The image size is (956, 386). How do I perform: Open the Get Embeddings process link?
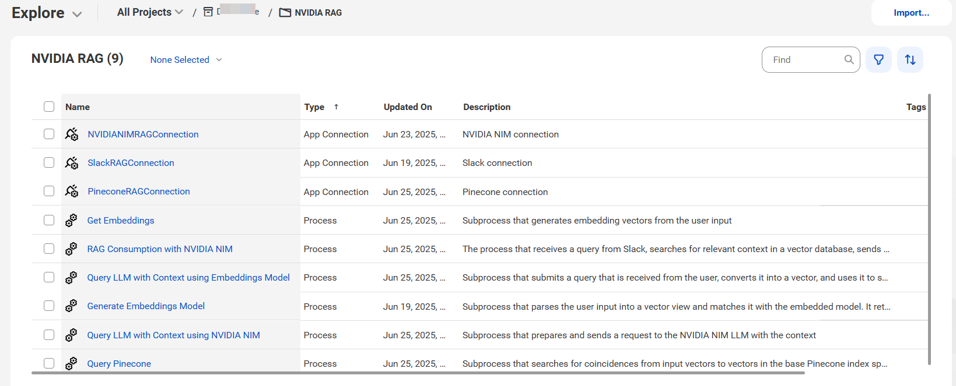[x=121, y=221]
